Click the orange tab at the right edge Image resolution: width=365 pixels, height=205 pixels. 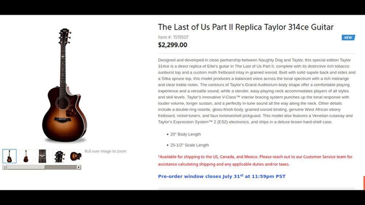click(364, 183)
